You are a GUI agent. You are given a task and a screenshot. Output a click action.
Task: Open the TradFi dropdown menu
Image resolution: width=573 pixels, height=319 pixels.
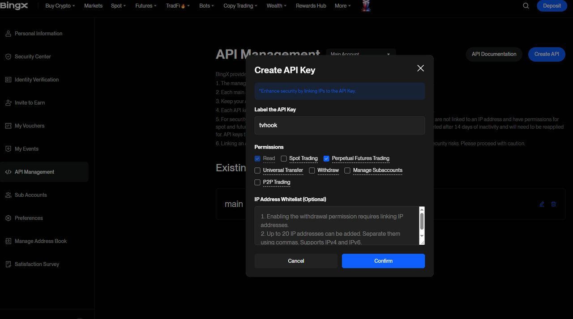(178, 6)
